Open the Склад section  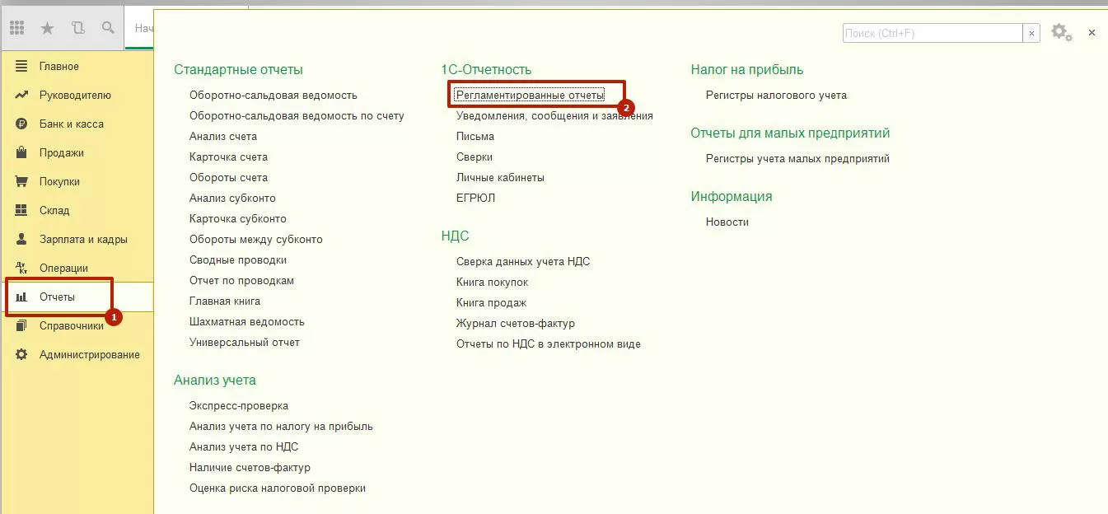coord(54,210)
